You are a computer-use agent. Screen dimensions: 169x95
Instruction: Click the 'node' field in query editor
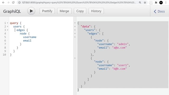click(x=23, y=34)
